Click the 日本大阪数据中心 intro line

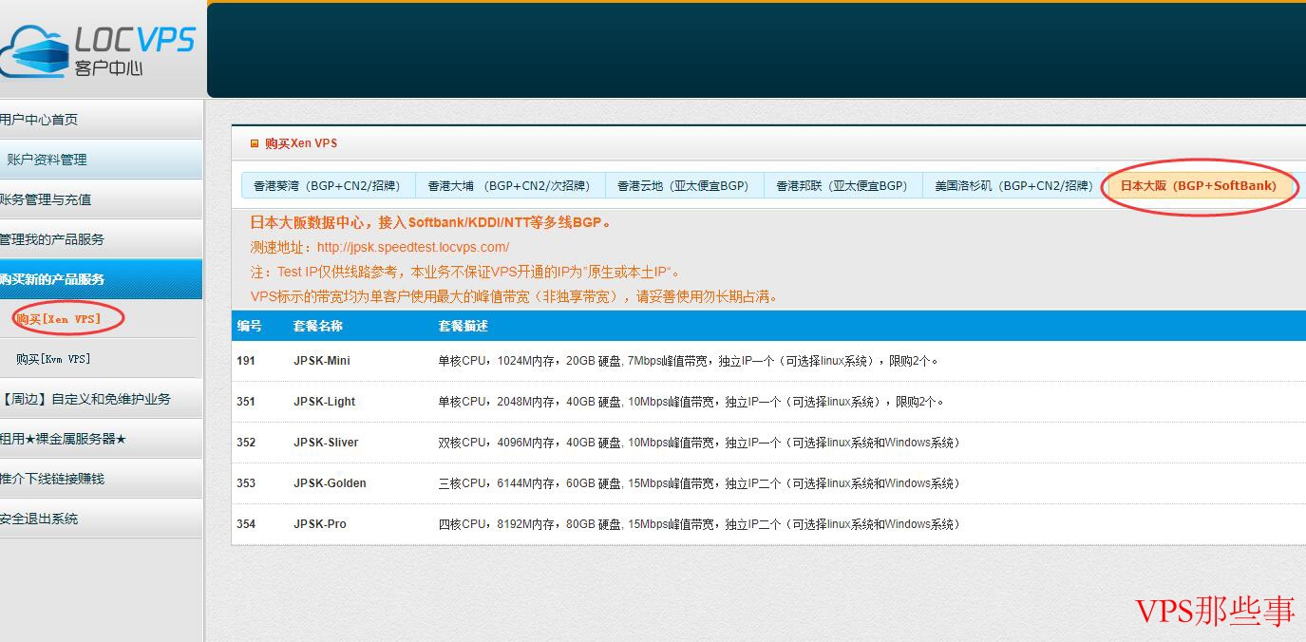click(x=432, y=222)
